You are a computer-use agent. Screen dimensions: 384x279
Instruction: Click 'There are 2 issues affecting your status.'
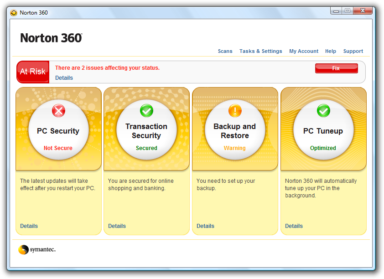pyautogui.click(x=107, y=68)
